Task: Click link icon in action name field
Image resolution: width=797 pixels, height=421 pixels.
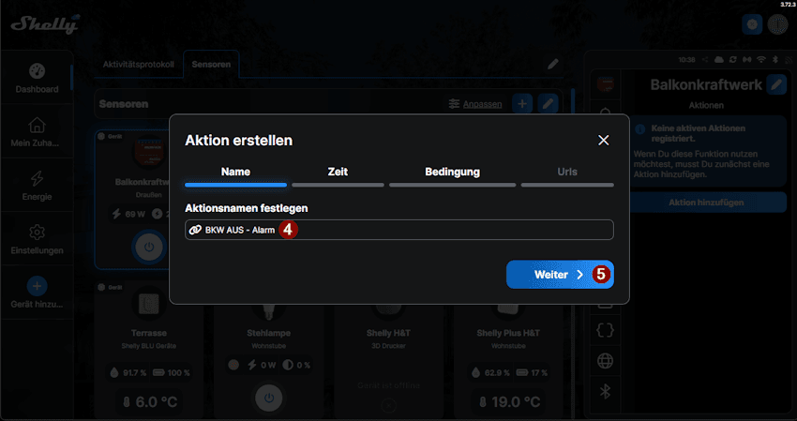Action: point(195,230)
